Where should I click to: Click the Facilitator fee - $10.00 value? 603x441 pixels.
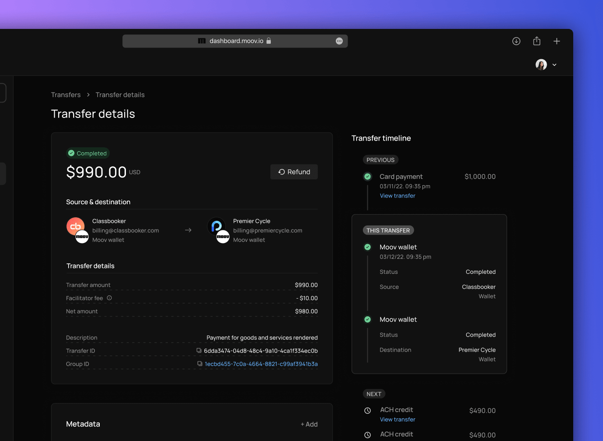[x=307, y=298]
